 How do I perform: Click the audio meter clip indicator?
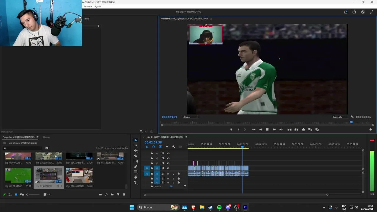372,140
